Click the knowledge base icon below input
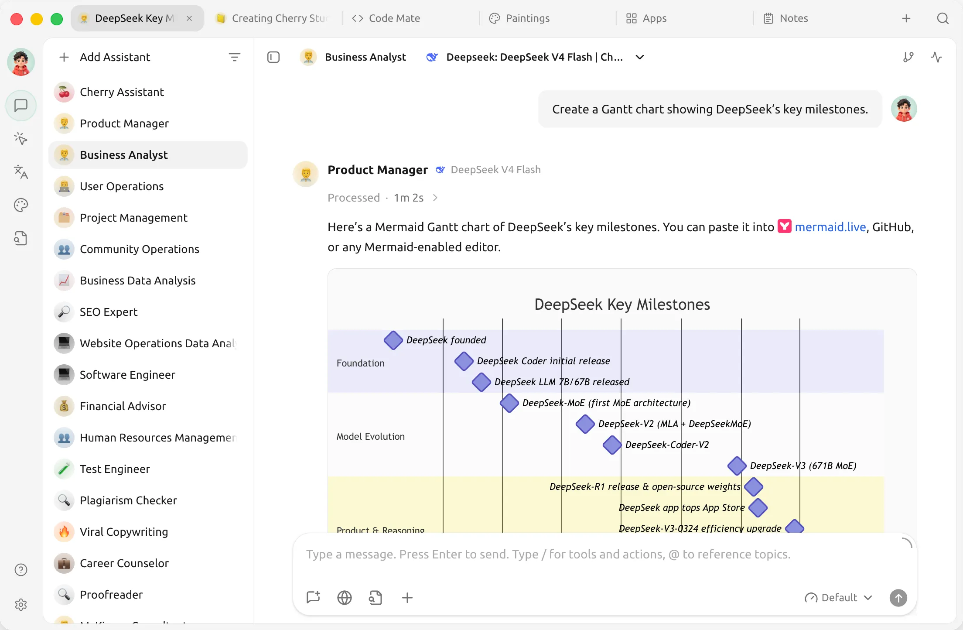 point(376,597)
